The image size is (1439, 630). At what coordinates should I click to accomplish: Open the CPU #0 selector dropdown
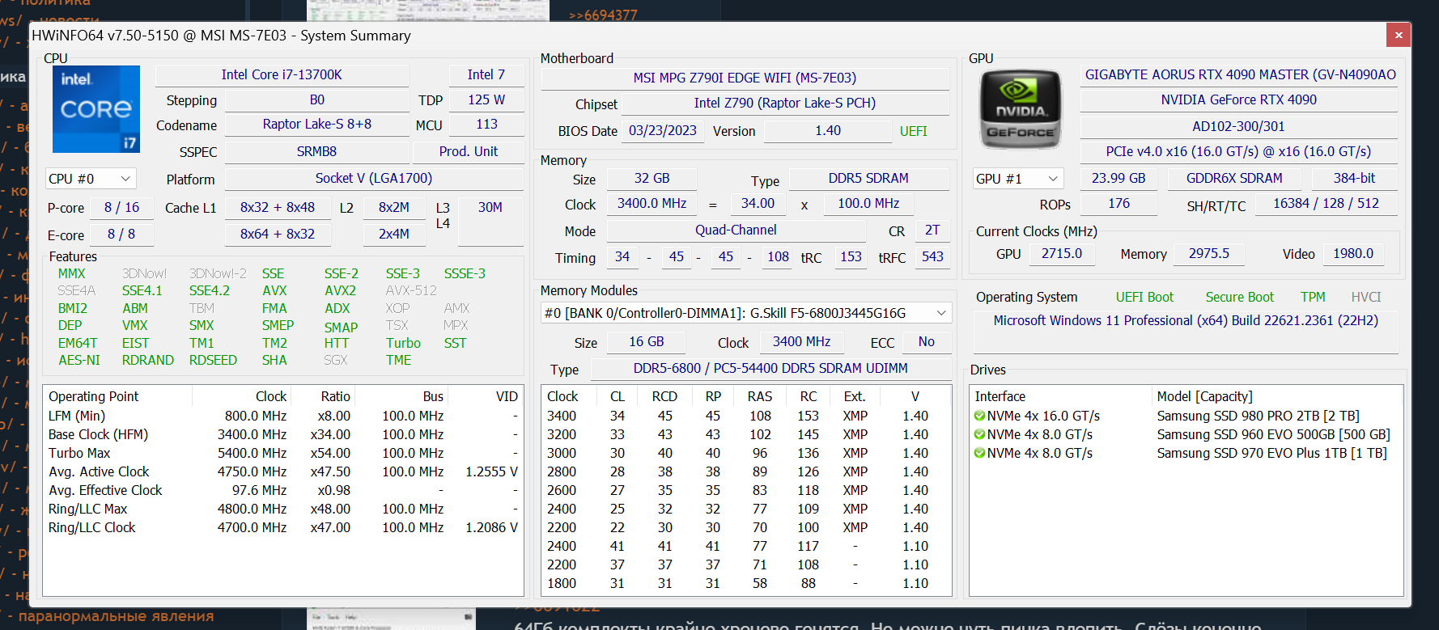tap(90, 179)
